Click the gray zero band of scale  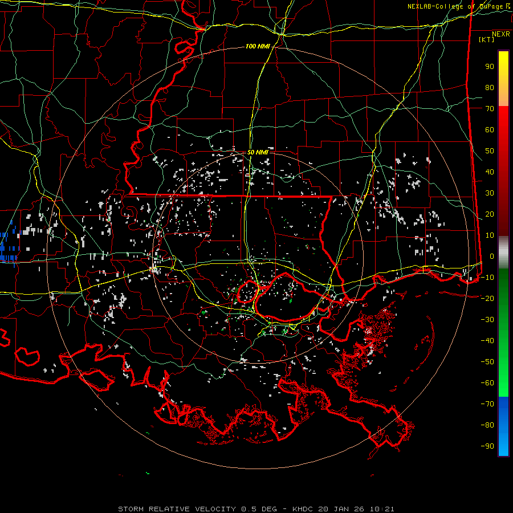pyautogui.click(x=503, y=253)
